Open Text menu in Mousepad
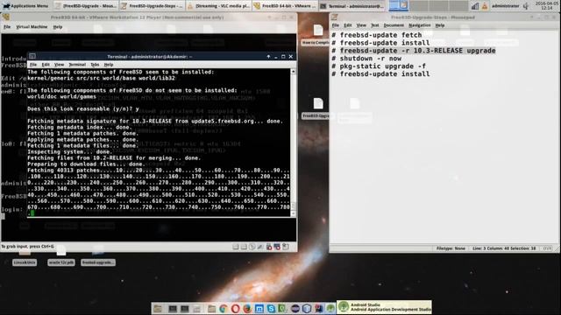This screenshot has height=315, width=561. (x=374, y=25)
